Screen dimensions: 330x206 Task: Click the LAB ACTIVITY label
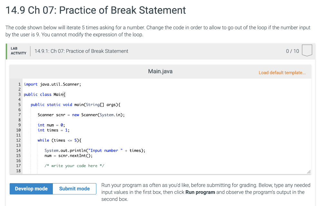[x=18, y=51]
